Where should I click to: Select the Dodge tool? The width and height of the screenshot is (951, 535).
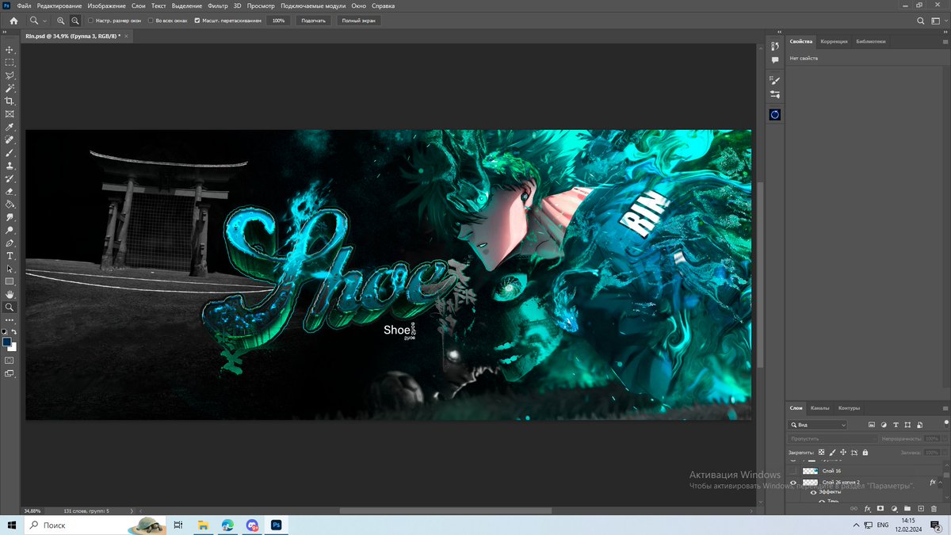10,230
